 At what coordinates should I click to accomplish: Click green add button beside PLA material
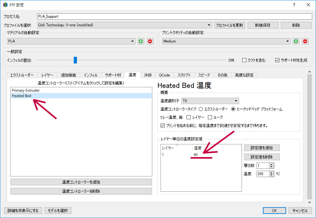[141, 41]
